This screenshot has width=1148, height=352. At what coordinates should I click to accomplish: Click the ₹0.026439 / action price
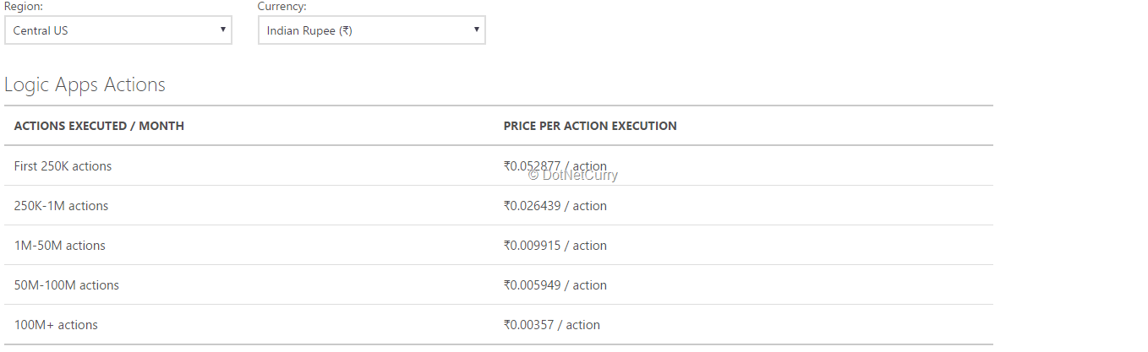point(555,206)
